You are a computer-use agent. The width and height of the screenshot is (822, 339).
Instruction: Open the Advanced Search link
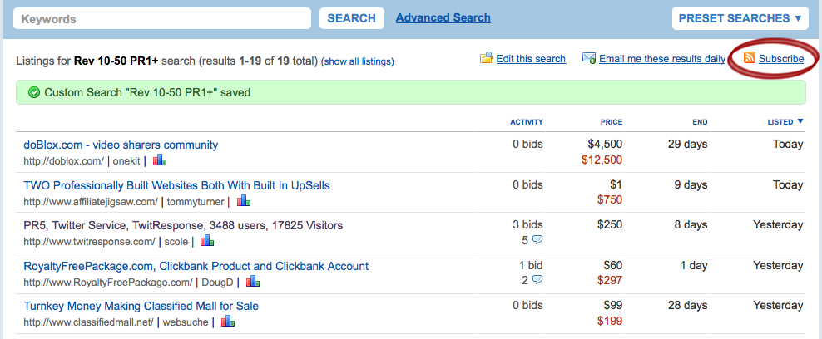pos(443,17)
